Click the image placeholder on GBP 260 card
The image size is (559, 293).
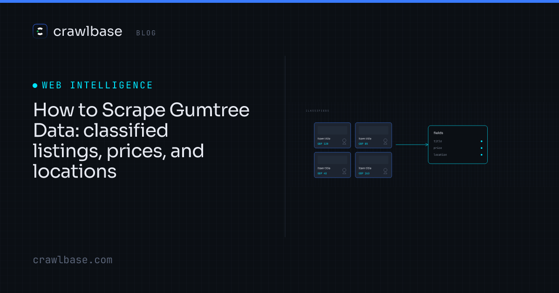pos(373,160)
